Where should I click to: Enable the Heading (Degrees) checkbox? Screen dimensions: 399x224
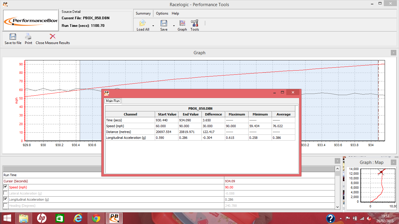pos(6,206)
